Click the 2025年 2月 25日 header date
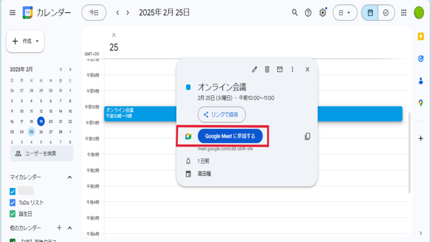The width and height of the screenshot is (431, 242). tap(165, 13)
